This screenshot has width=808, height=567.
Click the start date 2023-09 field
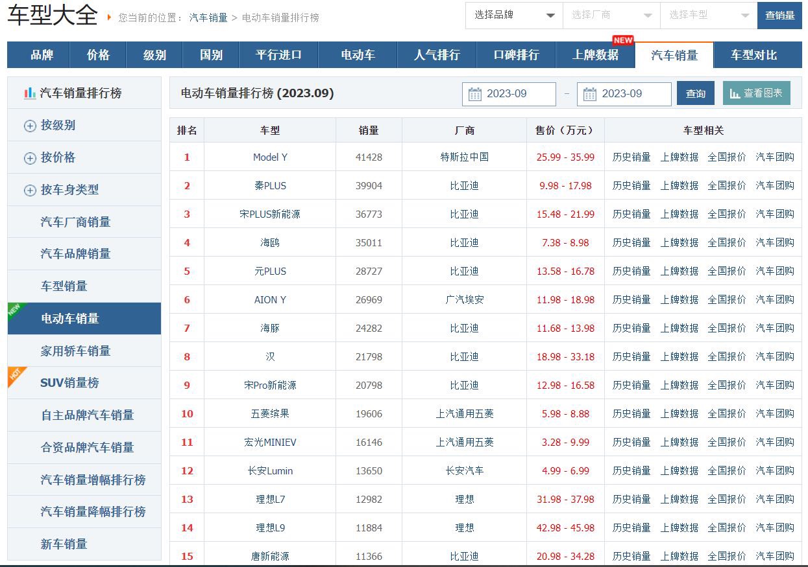pyautogui.click(x=516, y=94)
